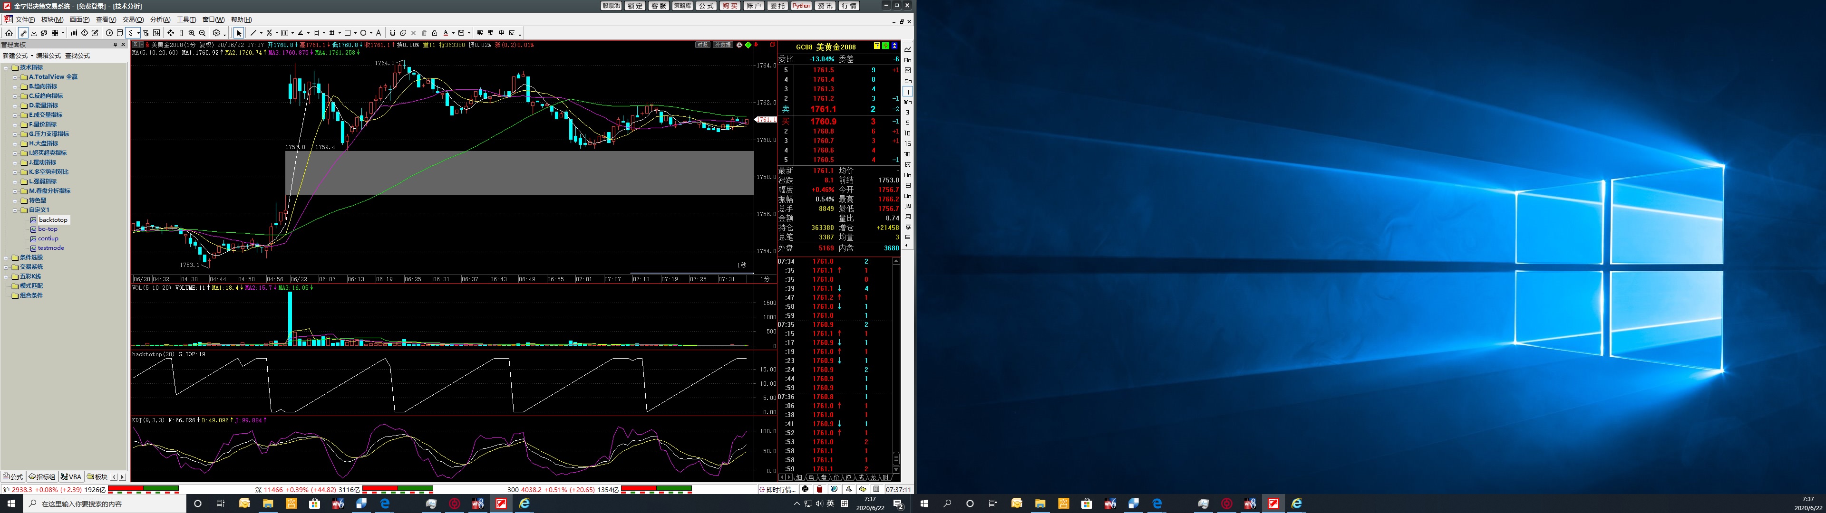The width and height of the screenshot is (1826, 513).
Task: Click the Python button
Action: pyautogui.click(x=802, y=6)
